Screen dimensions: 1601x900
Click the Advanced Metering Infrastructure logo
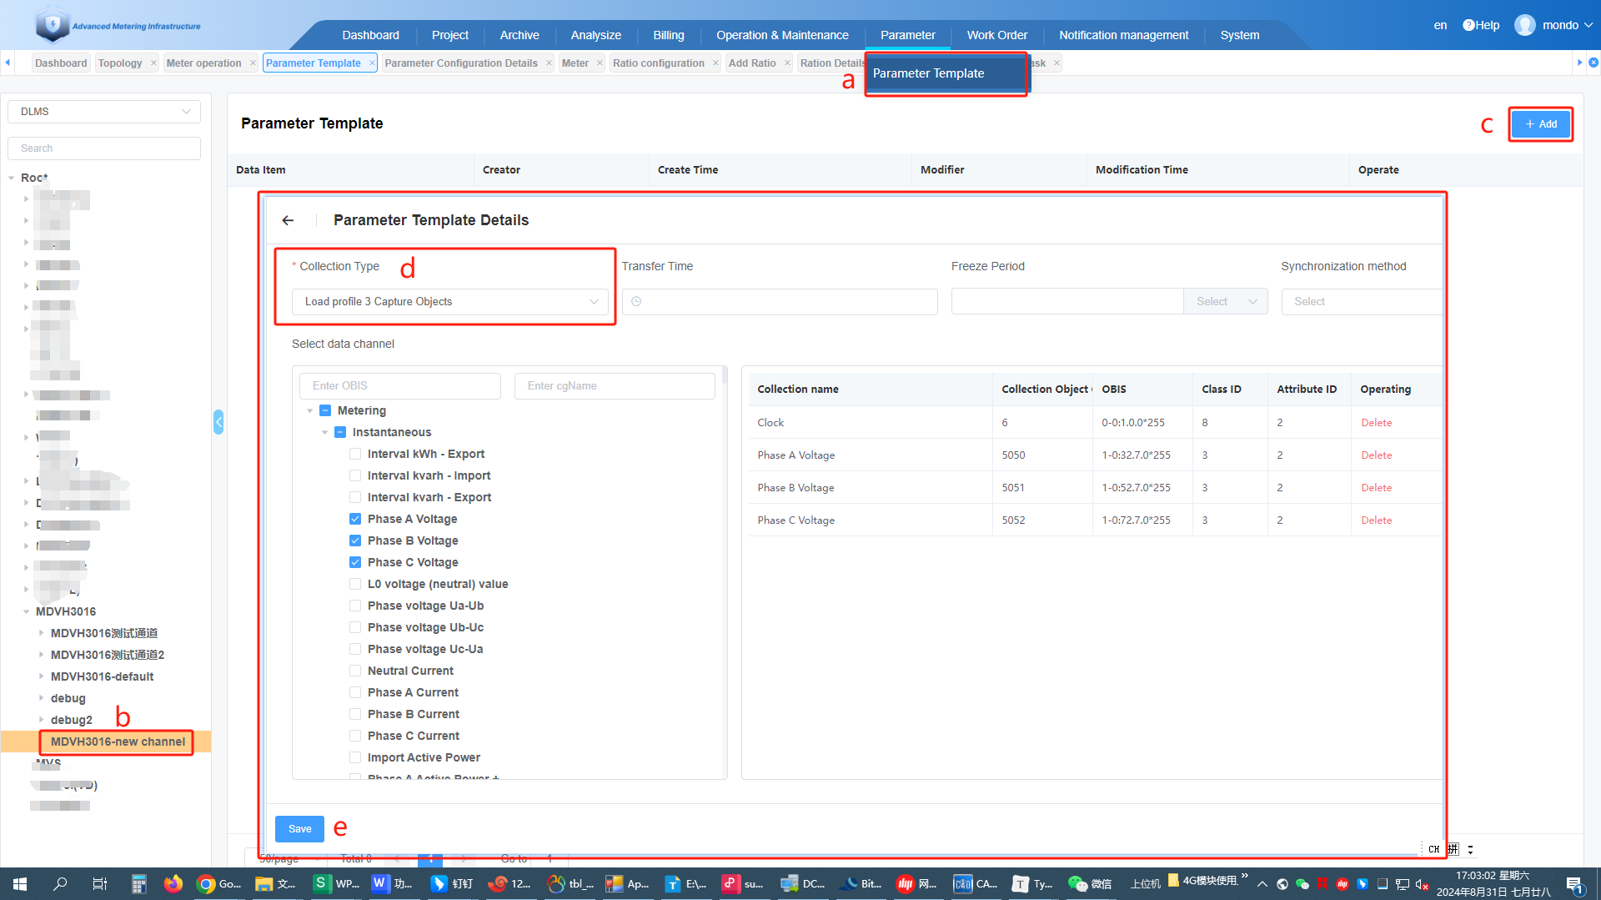pos(118,25)
